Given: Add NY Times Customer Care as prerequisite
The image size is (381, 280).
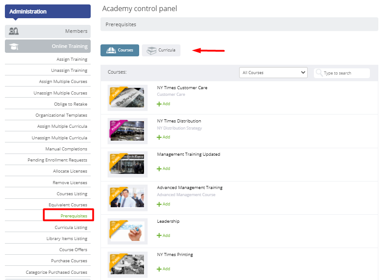Looking at the screenshot, I should 164,104.
